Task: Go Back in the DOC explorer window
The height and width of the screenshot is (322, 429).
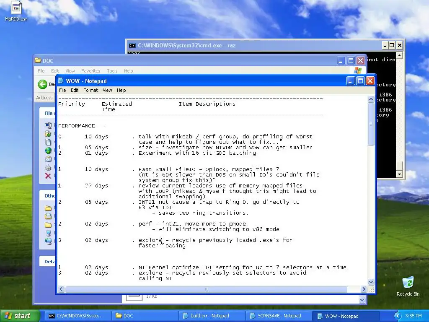Action: tap(43, 84)
